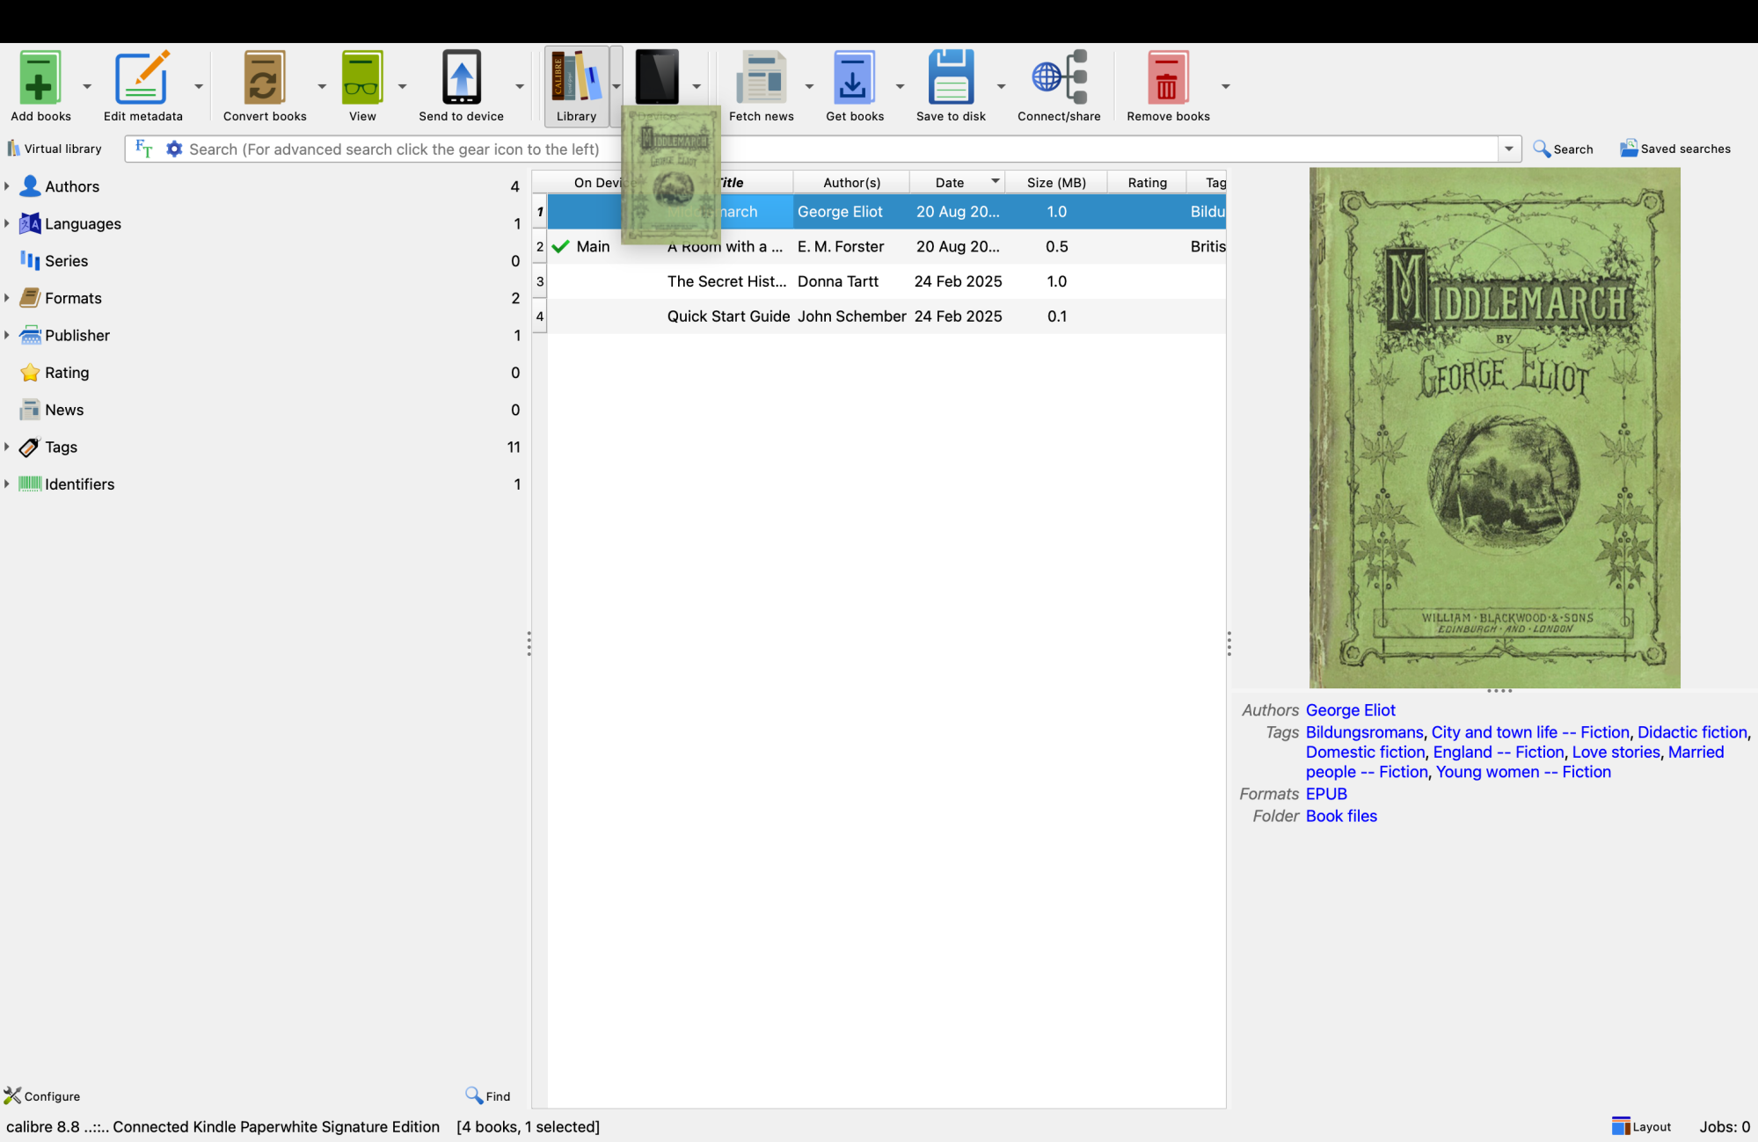The image size is (1758, 1142).
Task: Open advanced search via the gear icon
Action: (x=173, y=149)
